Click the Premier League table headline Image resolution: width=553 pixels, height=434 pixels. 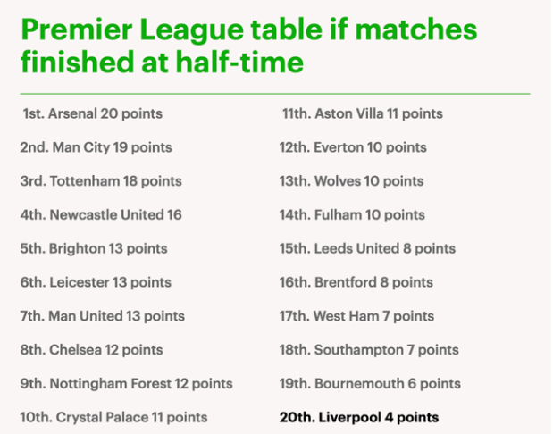[x=247, y=46]
